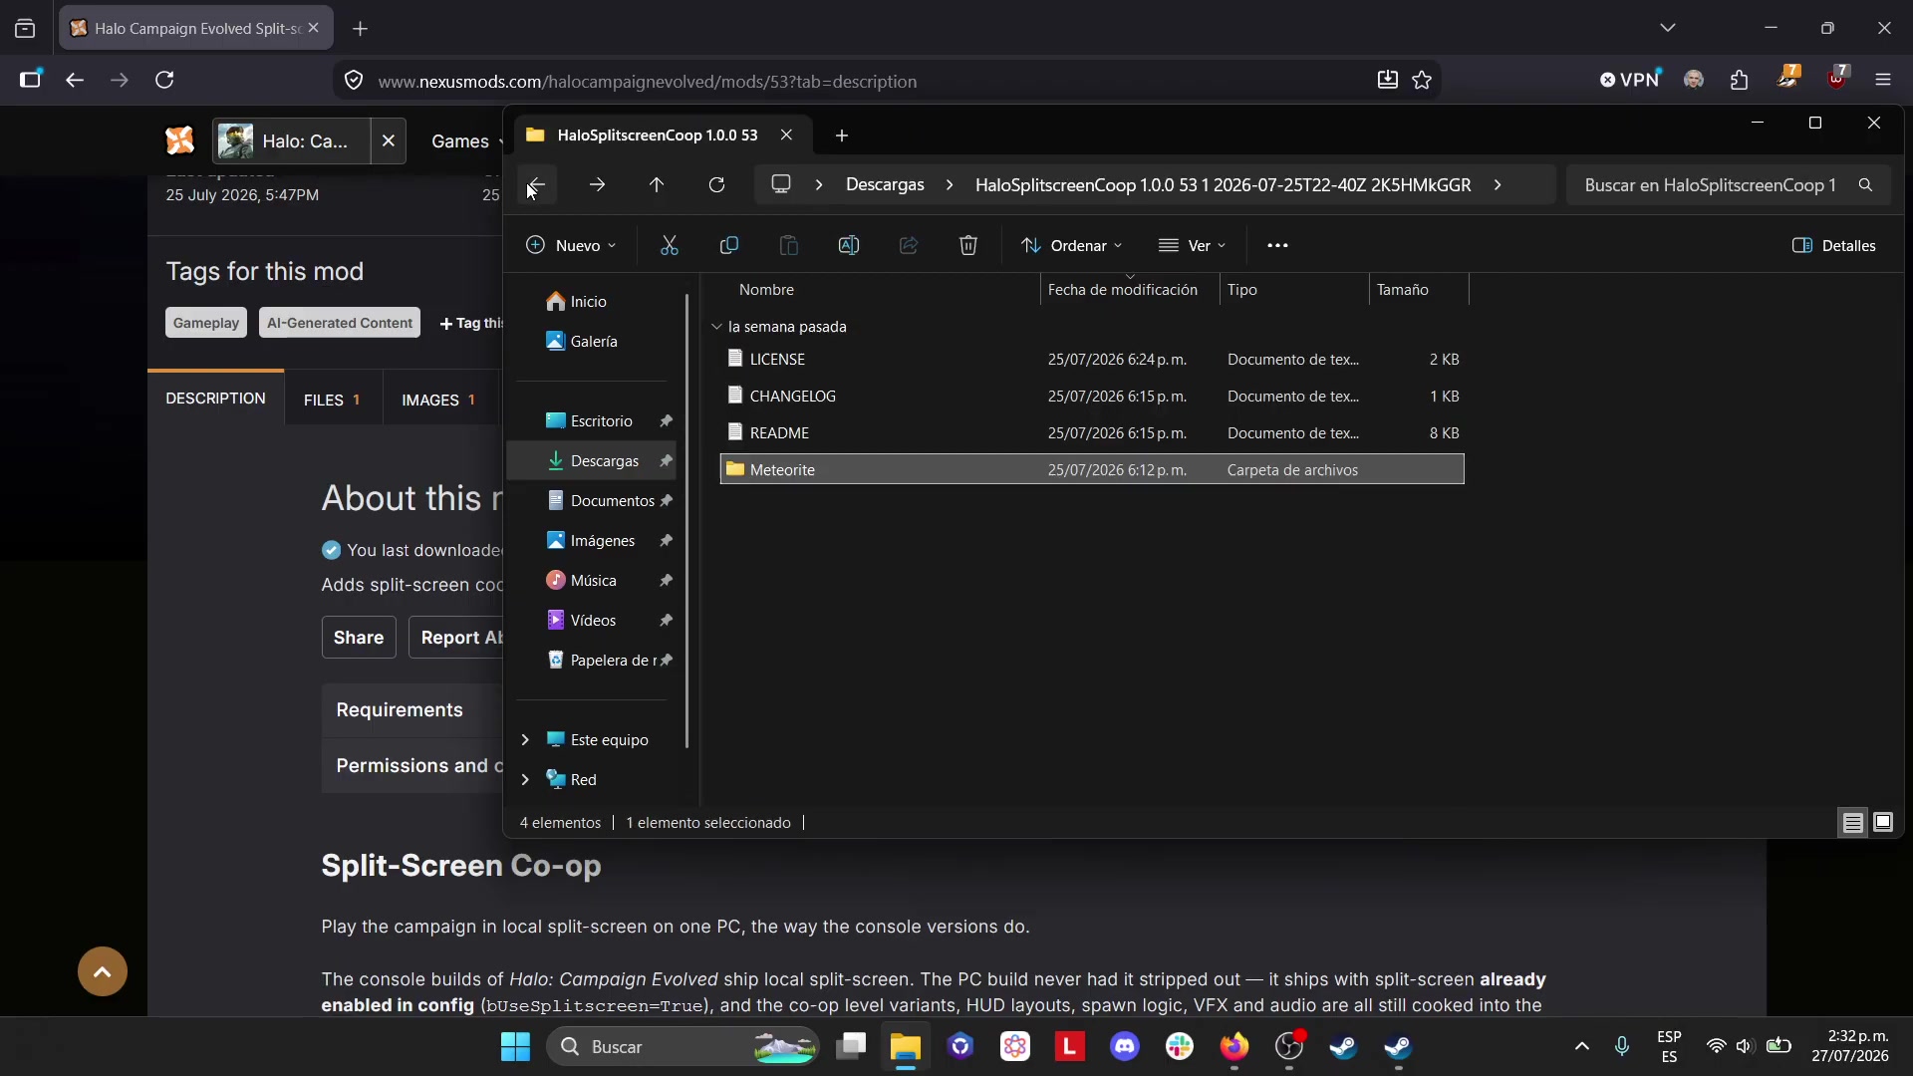Select the README file

pos(1092,432)
